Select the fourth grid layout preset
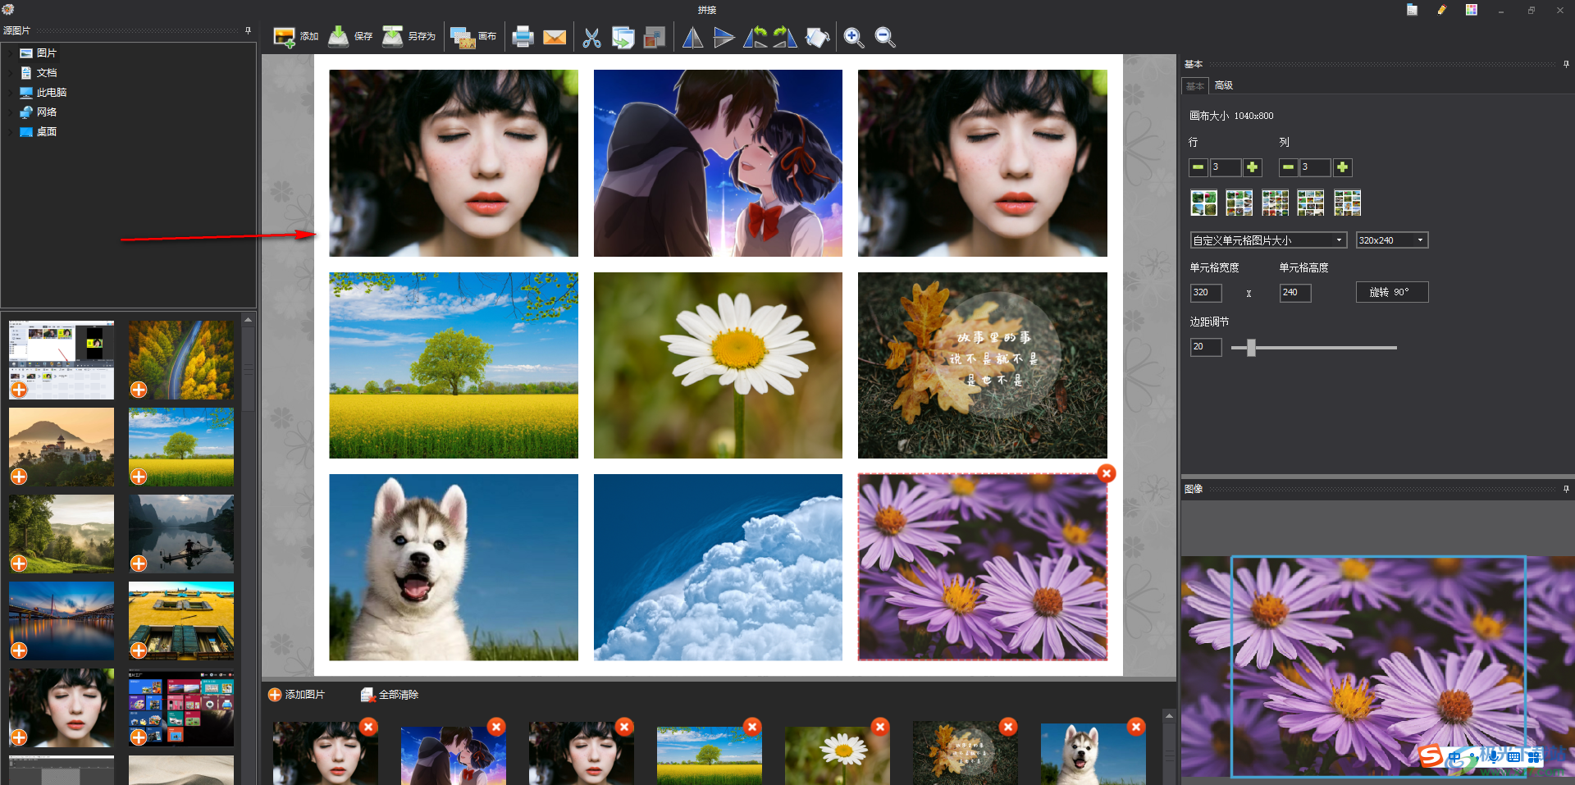Screen dimensions: 1575x785 (1310, 203)
